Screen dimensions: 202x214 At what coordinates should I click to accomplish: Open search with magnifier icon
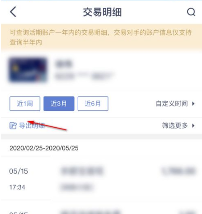[191, 12]
